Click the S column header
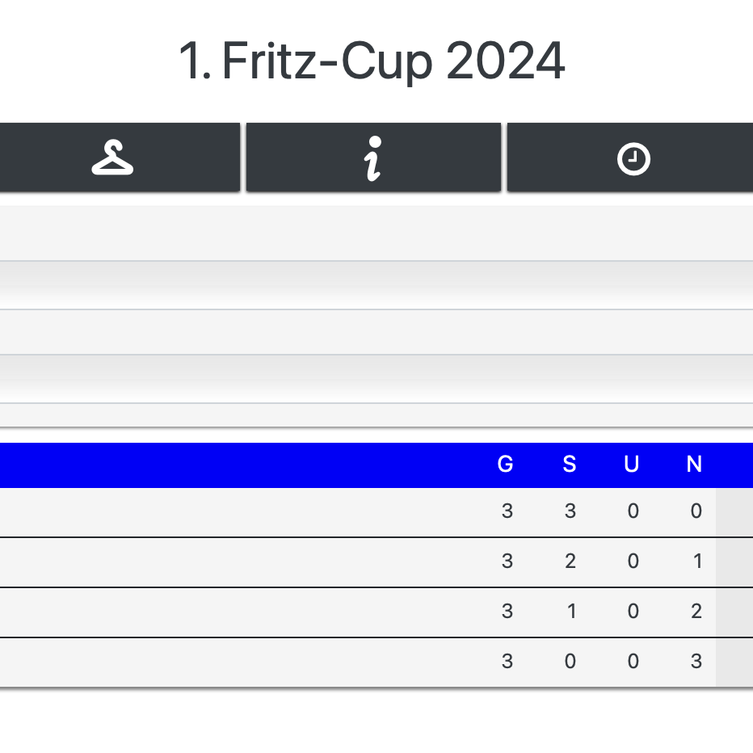 [x=570, y=465]
